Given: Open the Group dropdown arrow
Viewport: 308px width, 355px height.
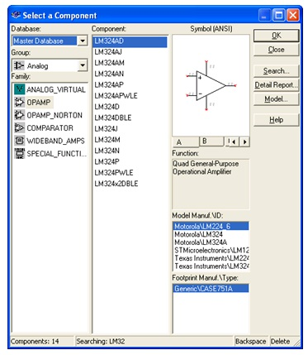Looking at the screenshot, I should coord(83,65).
